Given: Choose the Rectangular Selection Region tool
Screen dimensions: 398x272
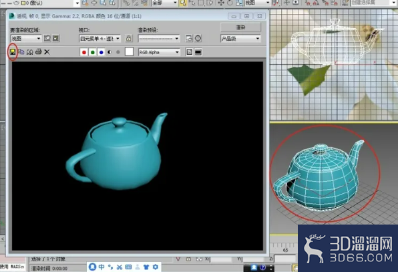Looking at the screenshot, I should click(201, 3).
